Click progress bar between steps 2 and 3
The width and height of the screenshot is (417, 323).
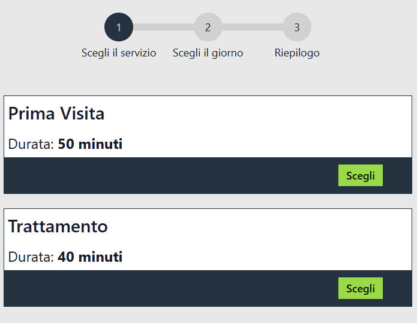[x=253, y=27]
